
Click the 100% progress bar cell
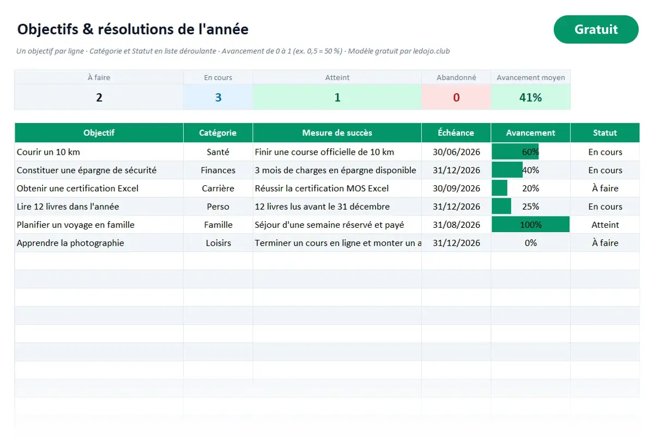pos(530,225)
